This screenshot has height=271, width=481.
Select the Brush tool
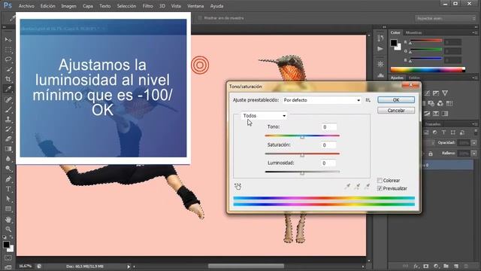point(8,109)
